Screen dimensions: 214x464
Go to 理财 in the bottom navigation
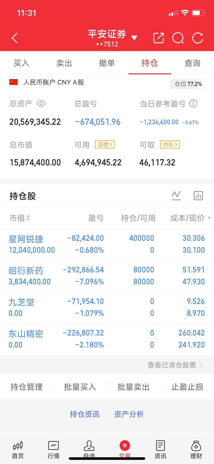(196, 450)
